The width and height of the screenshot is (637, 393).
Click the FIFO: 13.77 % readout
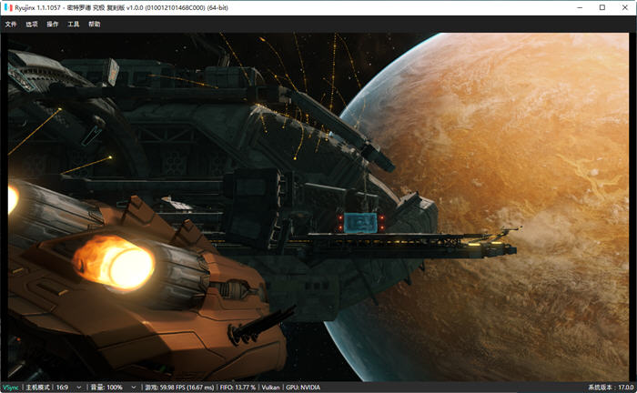[x=238, y=388]
